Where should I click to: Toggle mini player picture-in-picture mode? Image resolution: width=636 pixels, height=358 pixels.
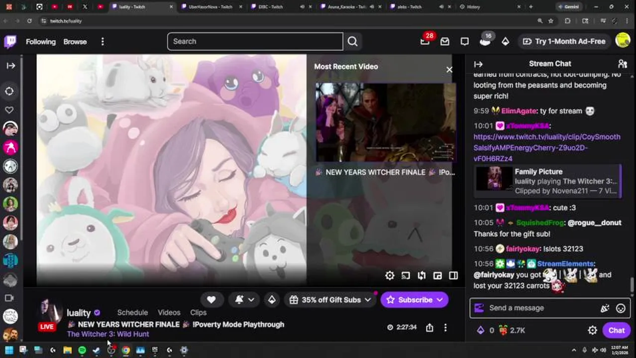point(437,275)
